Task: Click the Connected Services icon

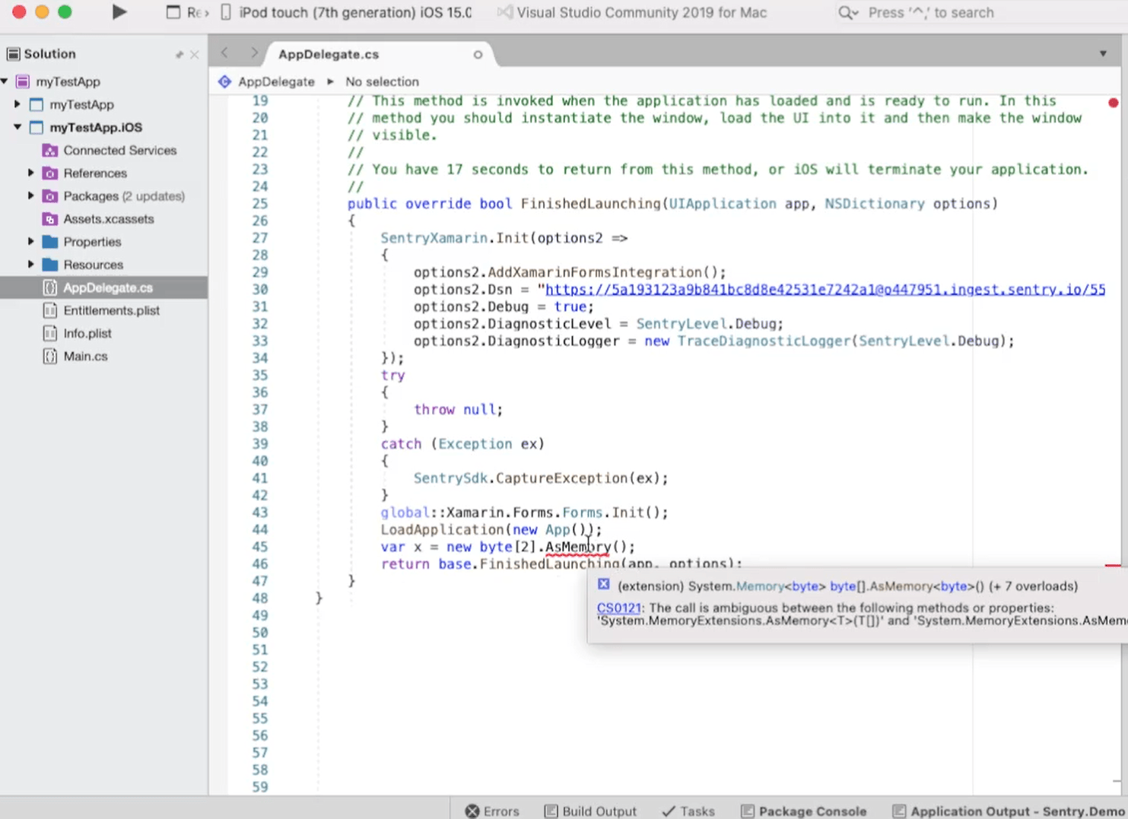Action: (x=50, y=151)
